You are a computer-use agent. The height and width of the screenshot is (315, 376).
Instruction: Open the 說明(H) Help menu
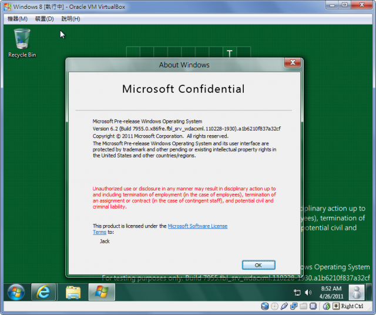(70, 19)
